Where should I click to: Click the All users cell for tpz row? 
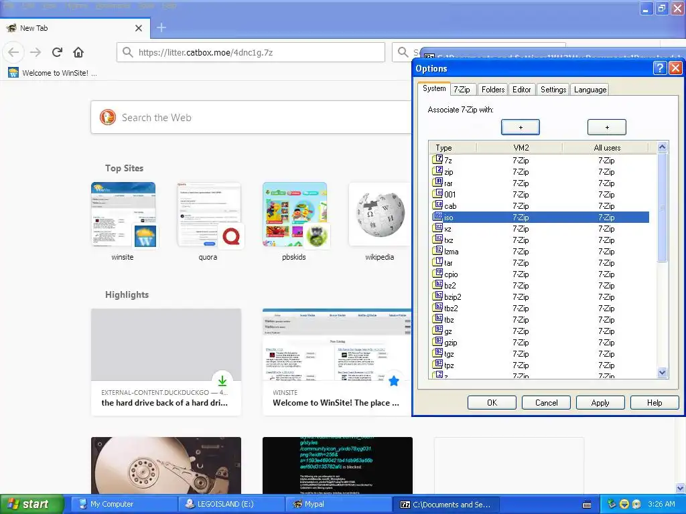pyautogui.click(x=606, y=365)
